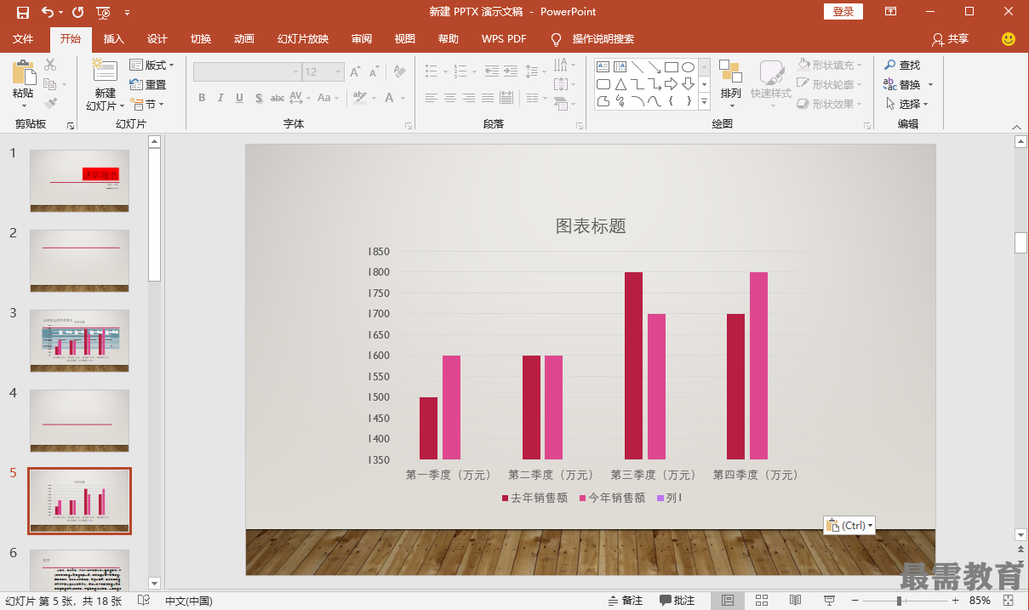Click the zoom slider handle in status bar

(900, 601)
